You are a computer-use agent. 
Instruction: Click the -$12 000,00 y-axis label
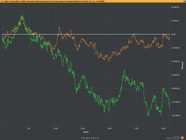[176, 116]
